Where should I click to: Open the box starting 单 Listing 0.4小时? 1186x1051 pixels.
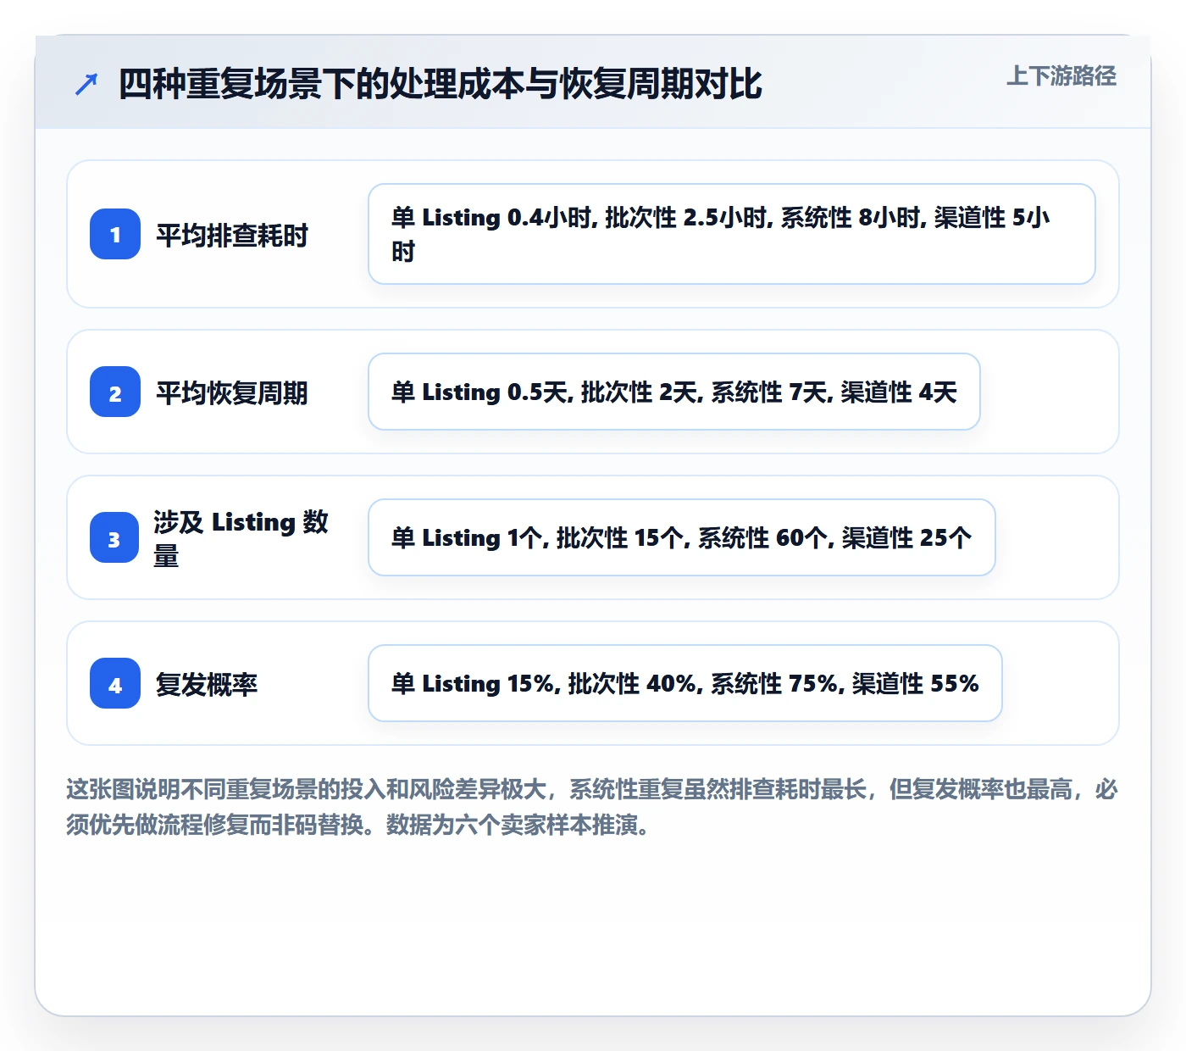pyautogui.click(x=732, y=234)
